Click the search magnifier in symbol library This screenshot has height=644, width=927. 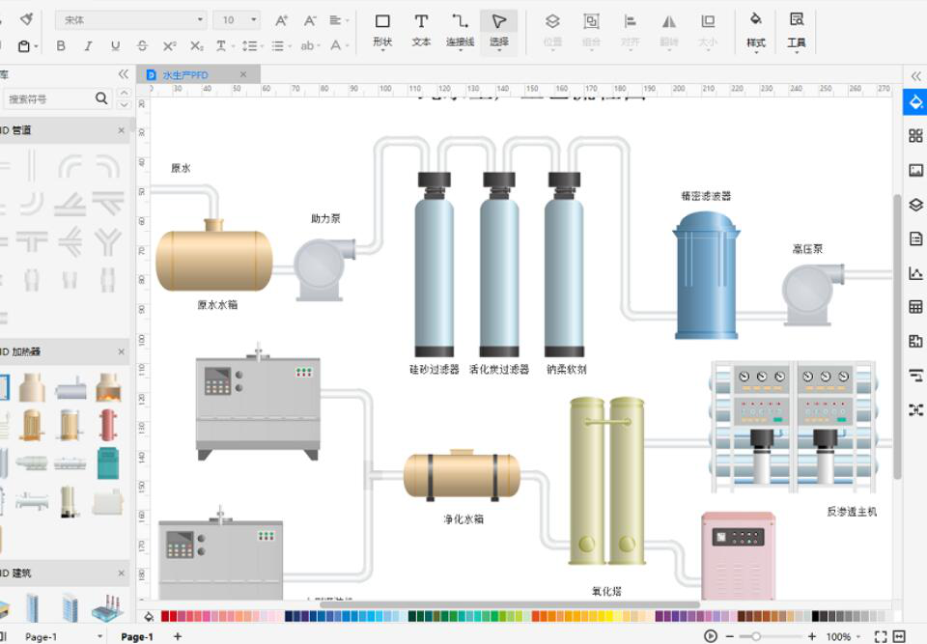(102, 98)
